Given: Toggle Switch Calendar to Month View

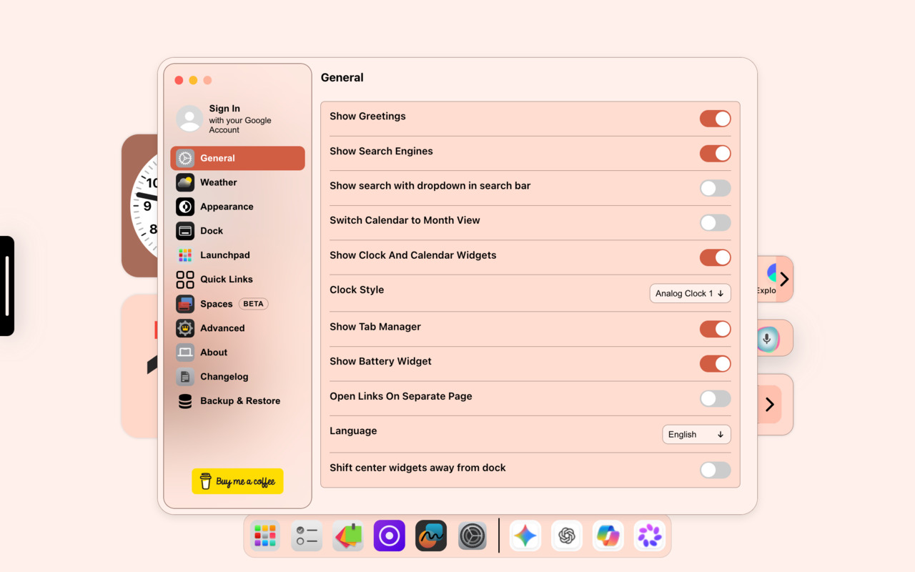Looking at the screenshot, I should 715,222.
